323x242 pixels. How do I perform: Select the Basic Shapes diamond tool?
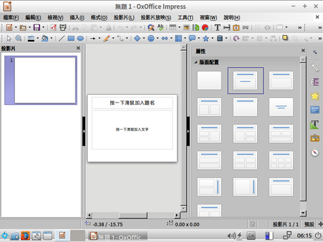click(x=137, y=39)
